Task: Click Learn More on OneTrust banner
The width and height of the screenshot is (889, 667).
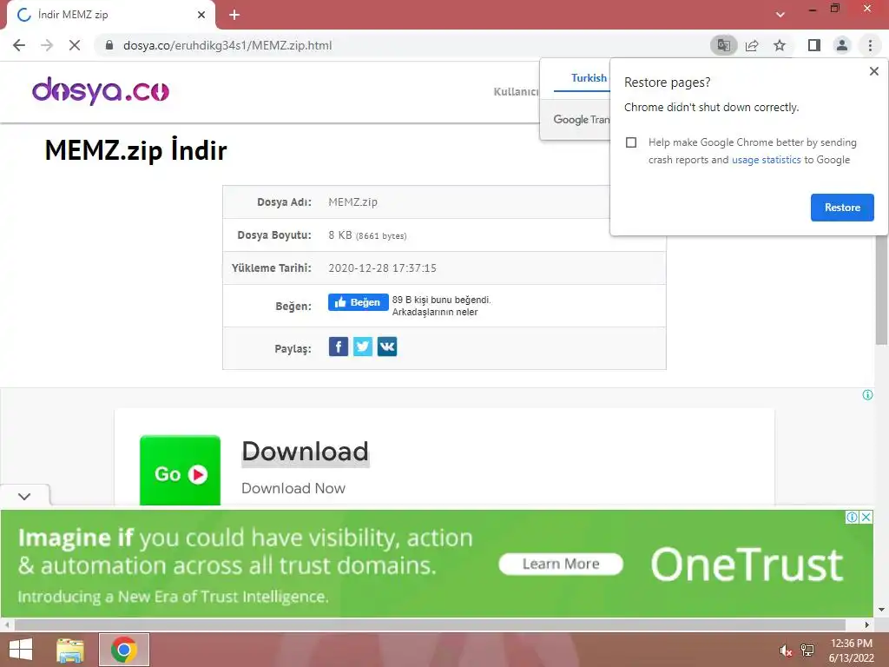Action: 561,564
